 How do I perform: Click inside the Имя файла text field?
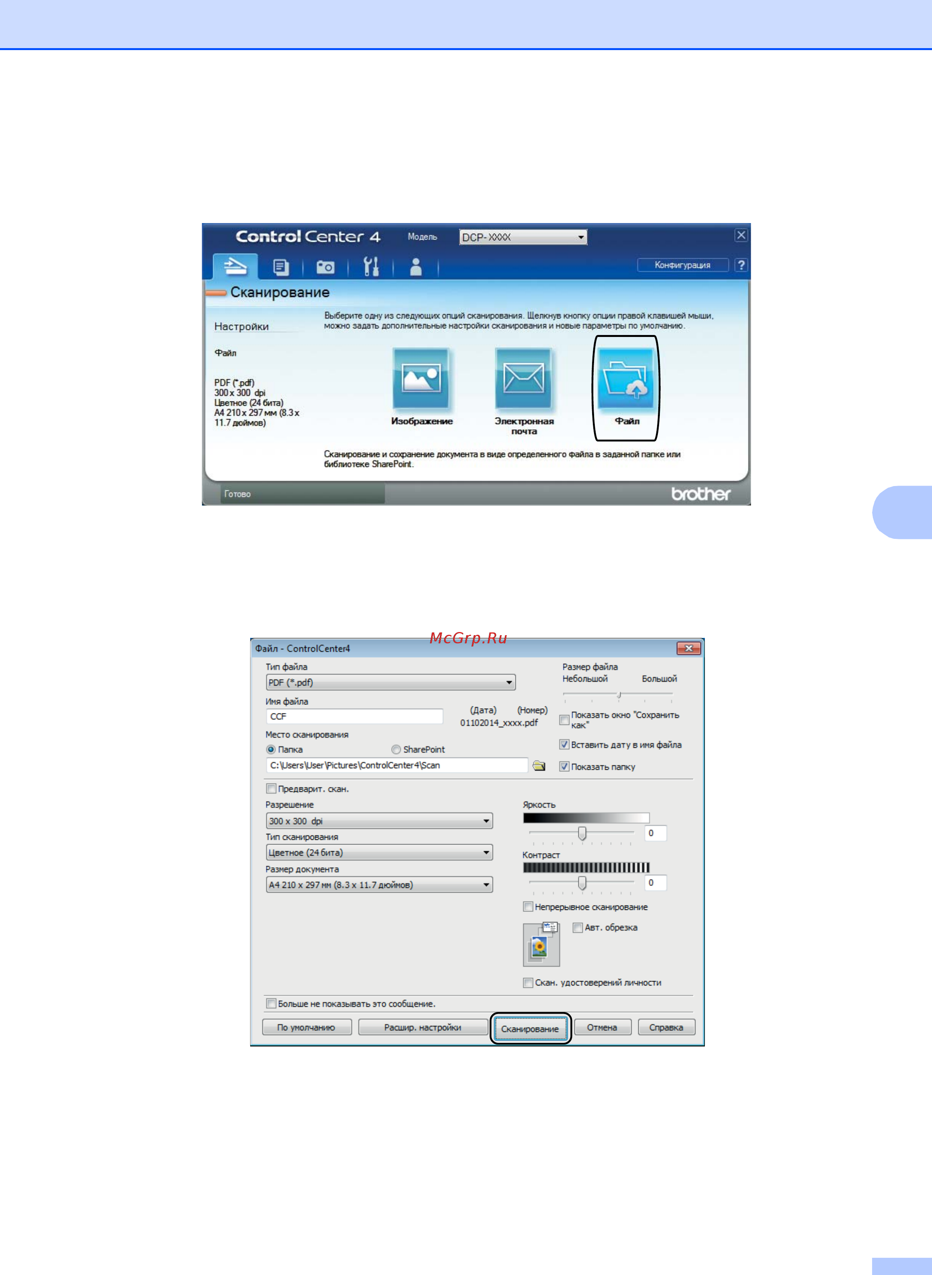[x=354, y=717]
